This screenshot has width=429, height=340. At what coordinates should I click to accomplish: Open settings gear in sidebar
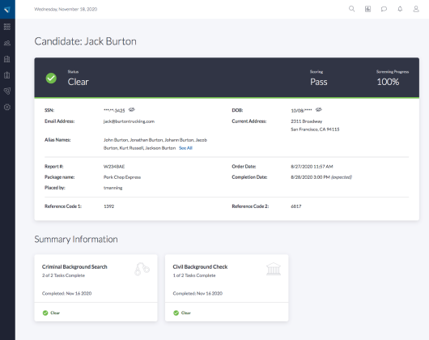tap(7, 107)
